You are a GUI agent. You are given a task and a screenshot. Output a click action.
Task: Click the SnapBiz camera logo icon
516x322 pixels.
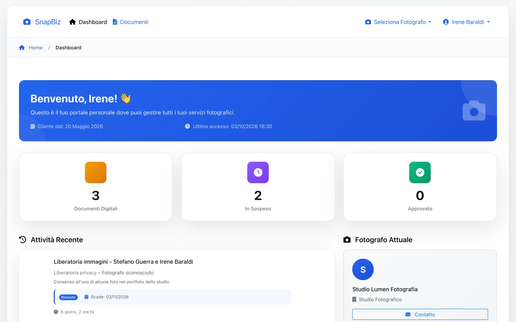(x=27, y=22)
